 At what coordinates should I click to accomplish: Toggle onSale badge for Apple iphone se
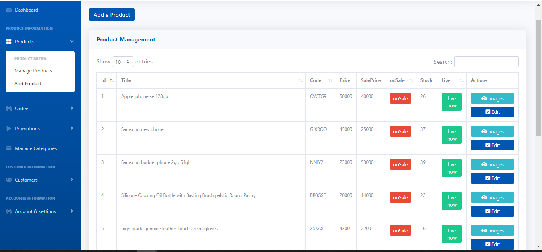click(401, 98)
